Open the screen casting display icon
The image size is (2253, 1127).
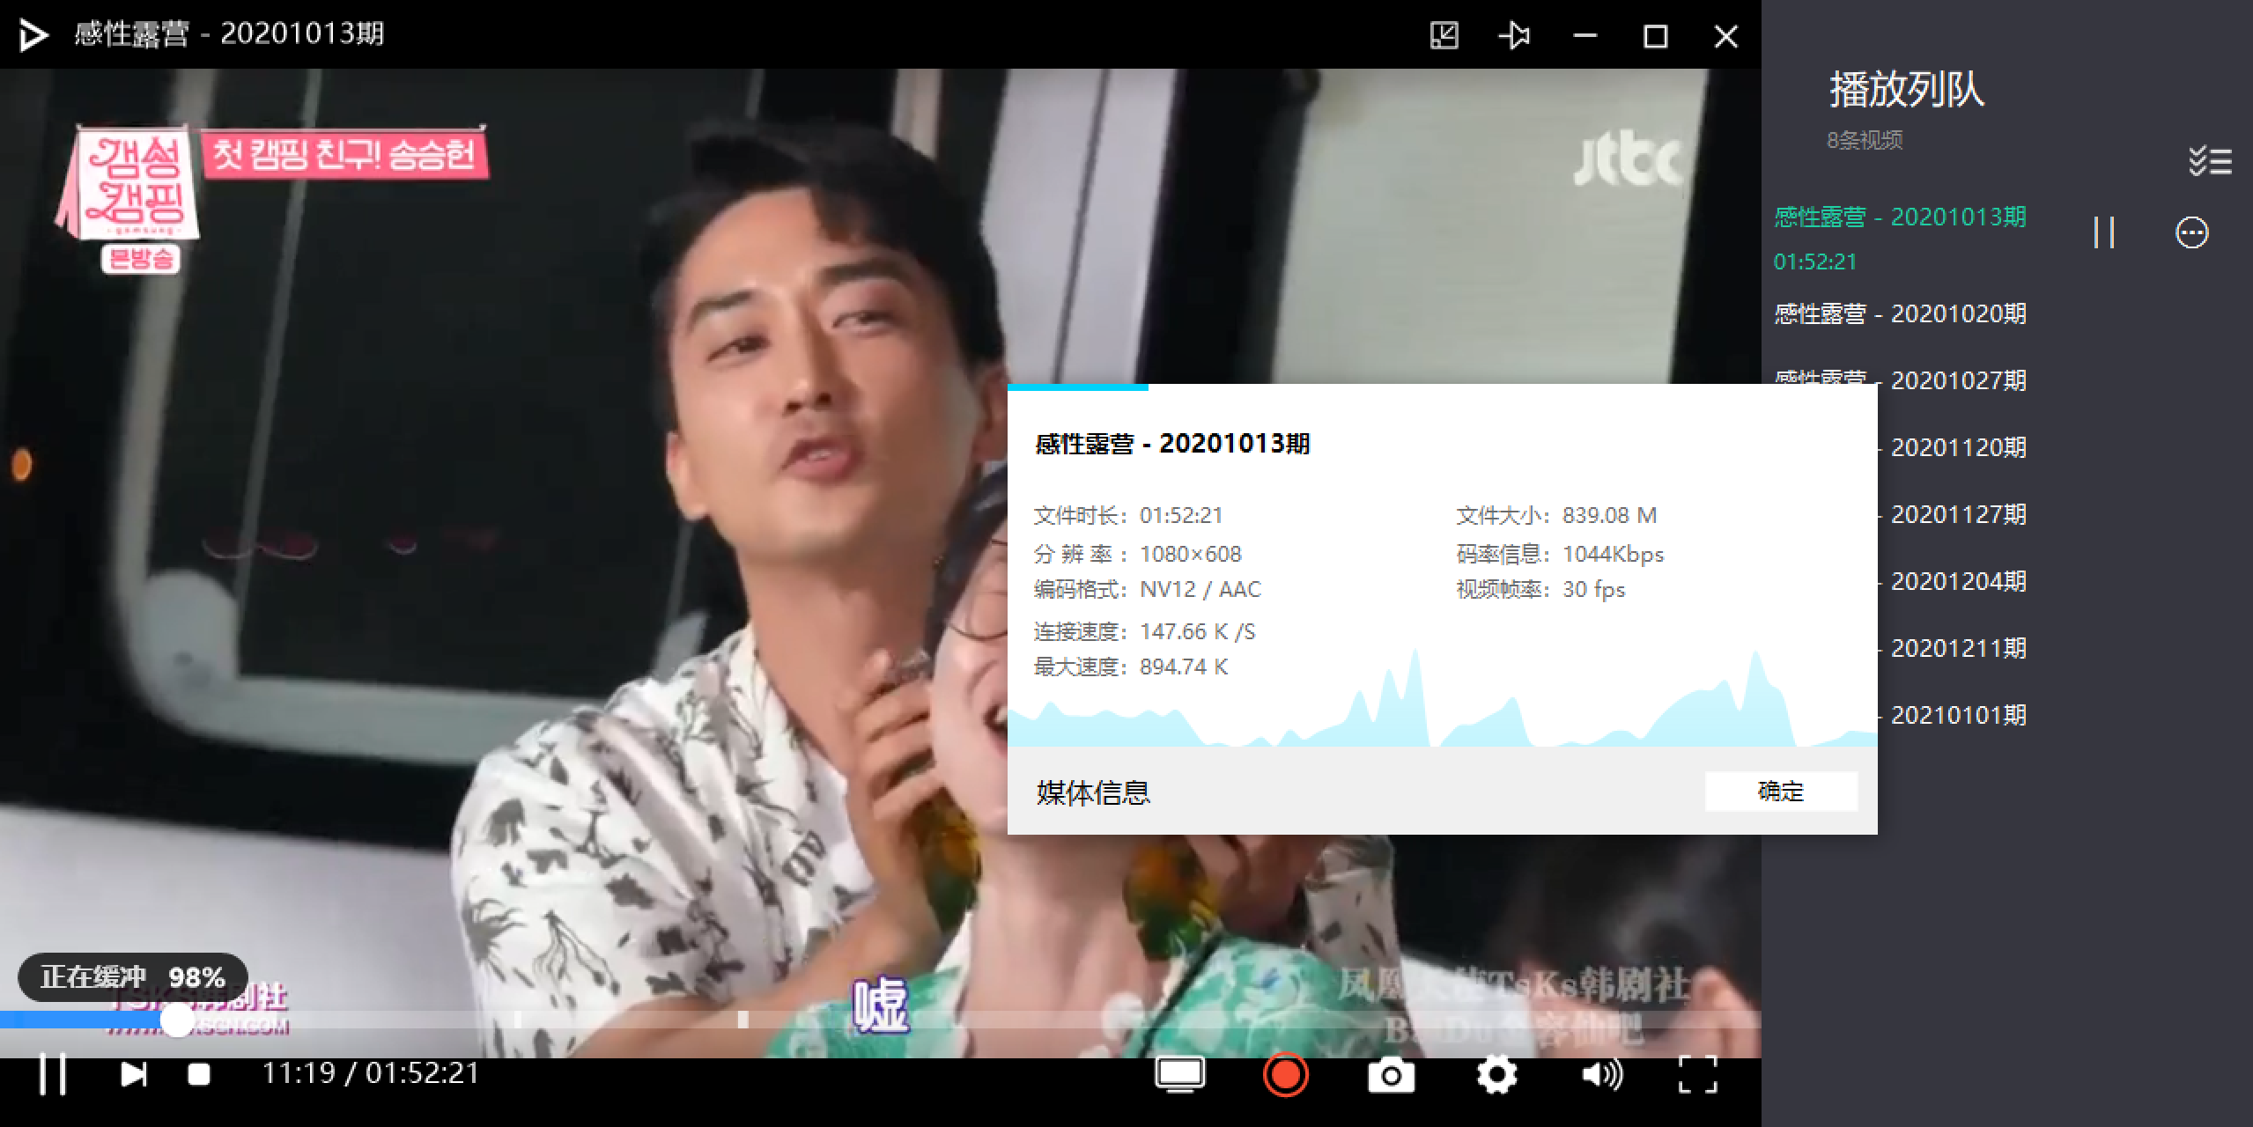pyautogui.click(x=1179, y=1075)
